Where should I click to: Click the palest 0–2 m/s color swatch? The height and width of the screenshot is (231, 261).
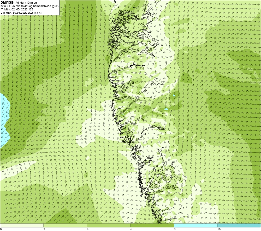click(x=22, y=226)
